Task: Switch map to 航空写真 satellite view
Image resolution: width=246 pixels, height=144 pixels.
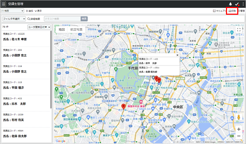Action: [x=76, y=29]
